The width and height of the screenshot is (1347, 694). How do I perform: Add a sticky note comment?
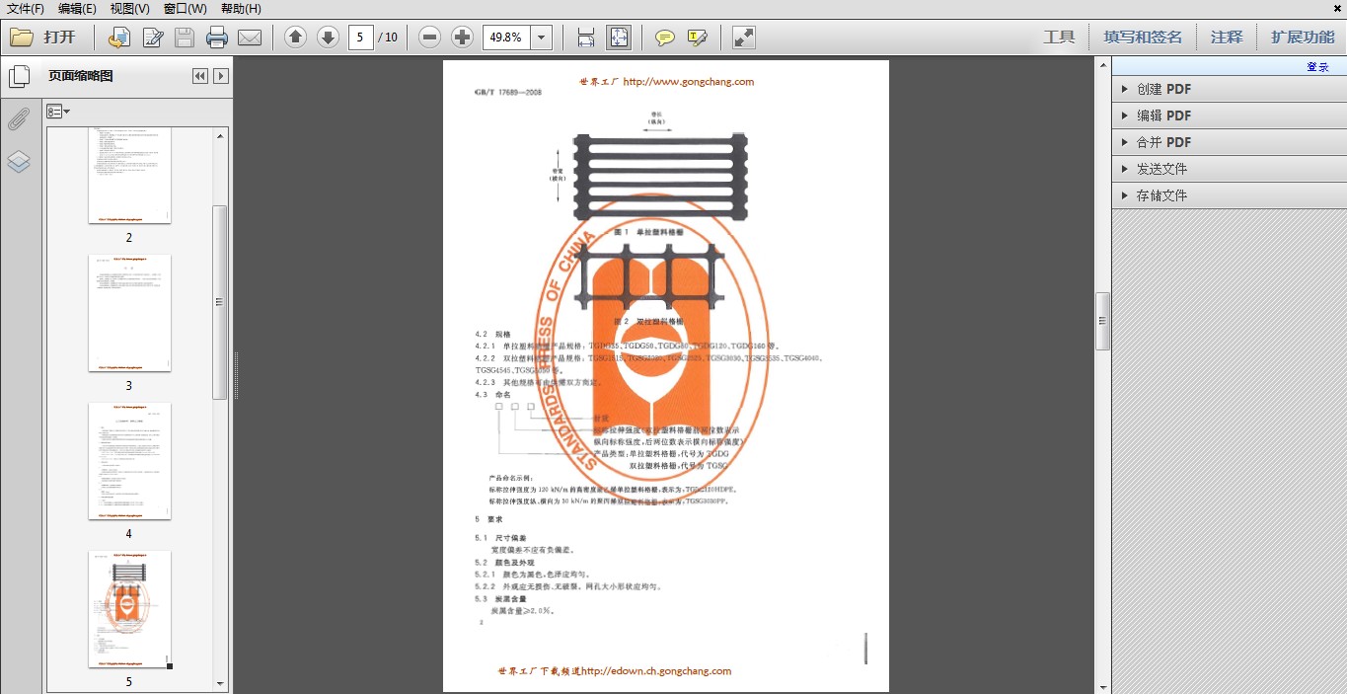(665, 38)
